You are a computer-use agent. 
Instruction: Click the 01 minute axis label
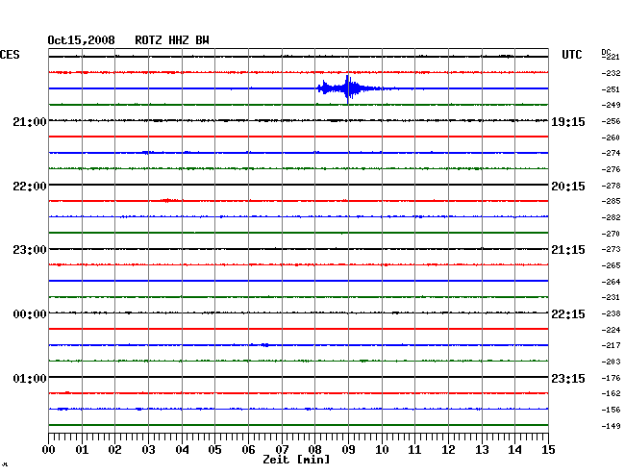click(x=82, y=450)
